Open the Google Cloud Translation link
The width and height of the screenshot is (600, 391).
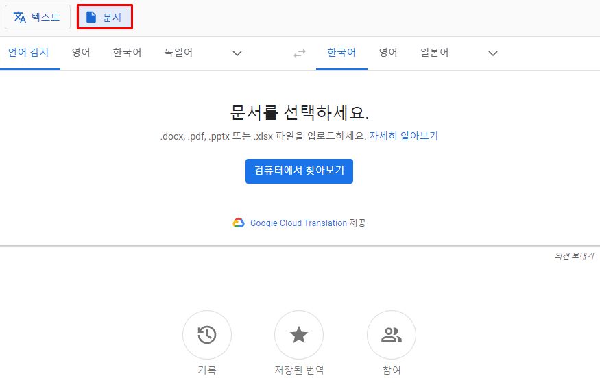[x=298, y=223]
